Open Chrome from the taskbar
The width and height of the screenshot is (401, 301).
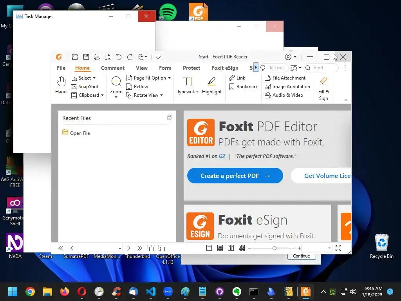tap(30, 292)
